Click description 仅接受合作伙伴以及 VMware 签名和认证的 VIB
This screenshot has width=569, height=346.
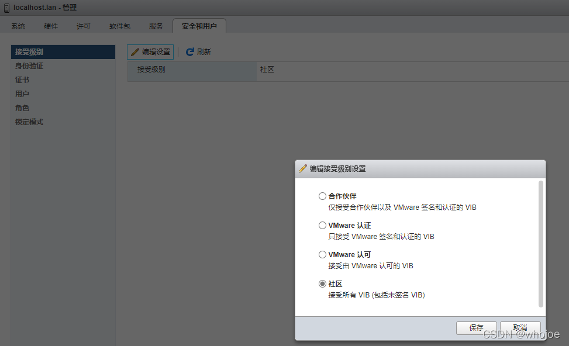pyautogui.click(x=402, y=207)
